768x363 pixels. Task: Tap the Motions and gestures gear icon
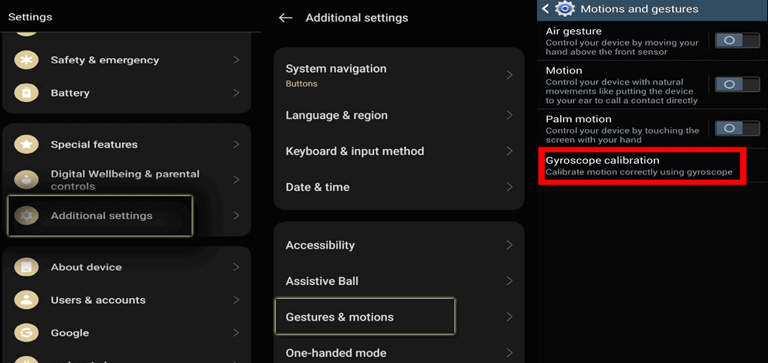[x=566, y=9]
